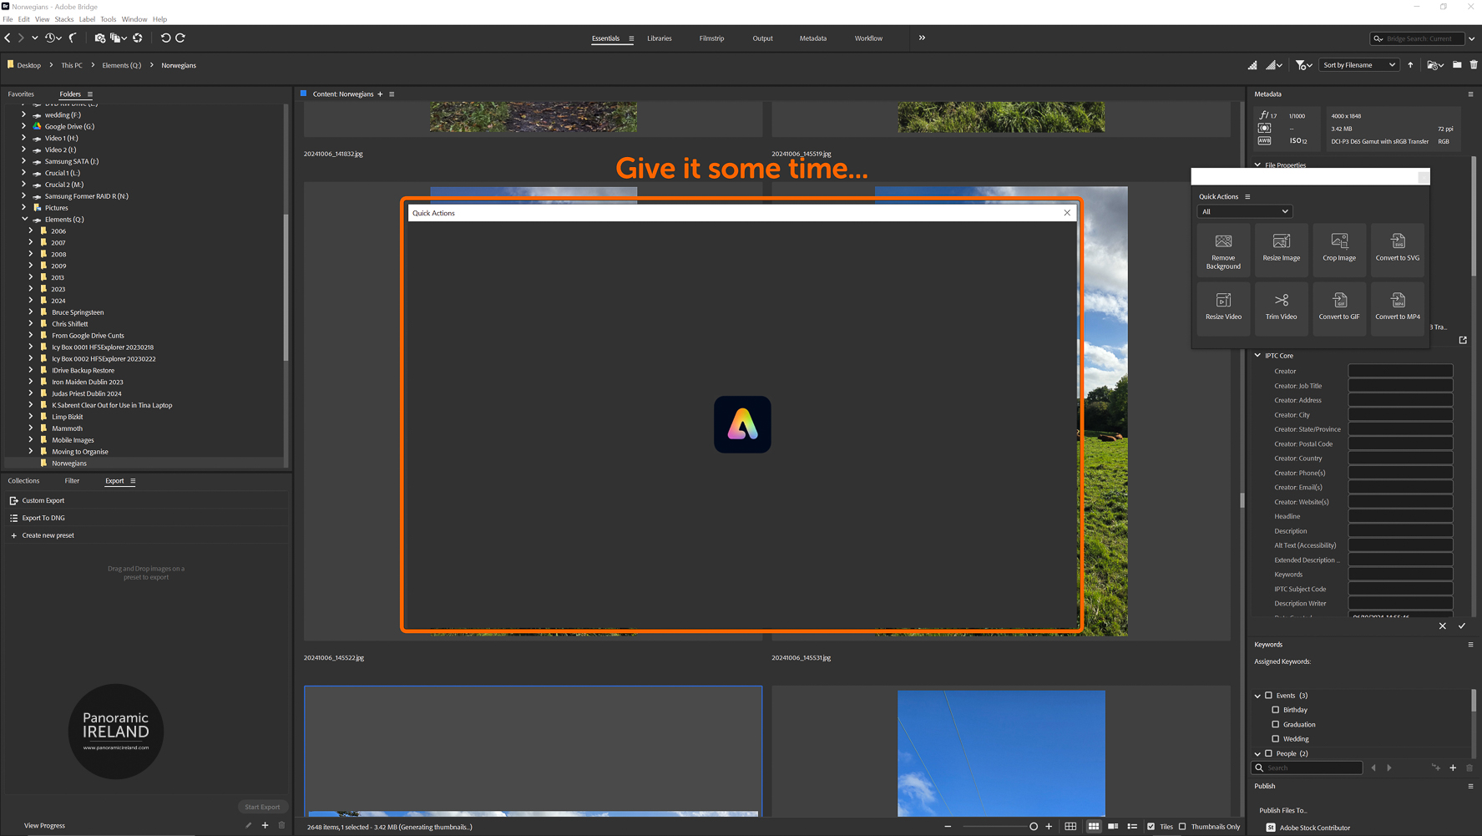Click the smaller thumbnail size minus button

[x=948, y=827]
